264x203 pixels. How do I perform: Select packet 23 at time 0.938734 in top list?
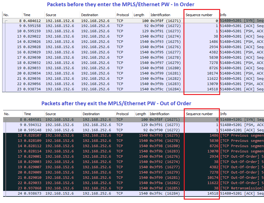[93, 89]
